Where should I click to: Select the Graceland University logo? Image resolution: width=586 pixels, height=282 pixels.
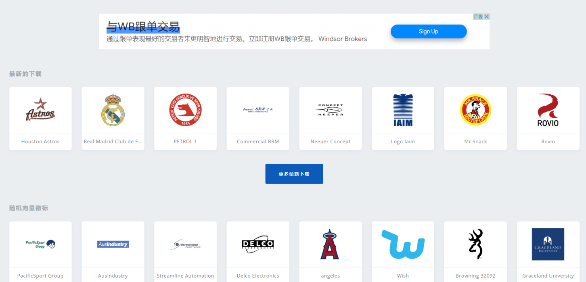548,244
